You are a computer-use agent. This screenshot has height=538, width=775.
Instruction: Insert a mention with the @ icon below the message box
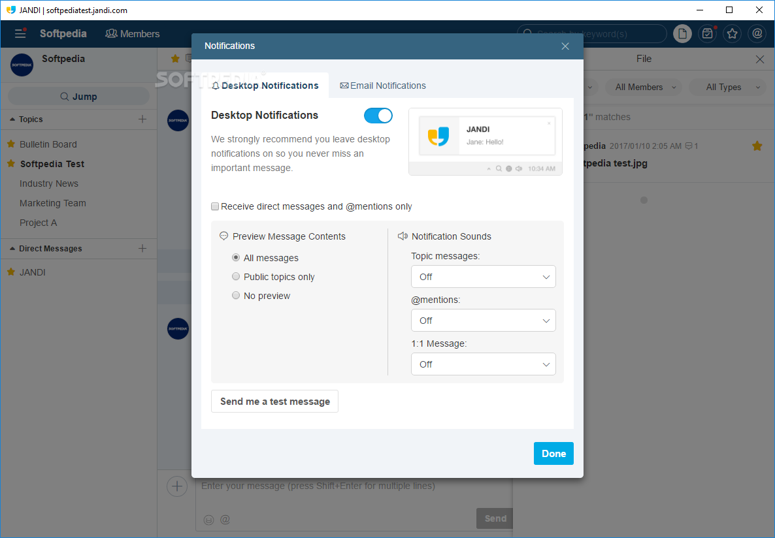[x=225, y=520]
